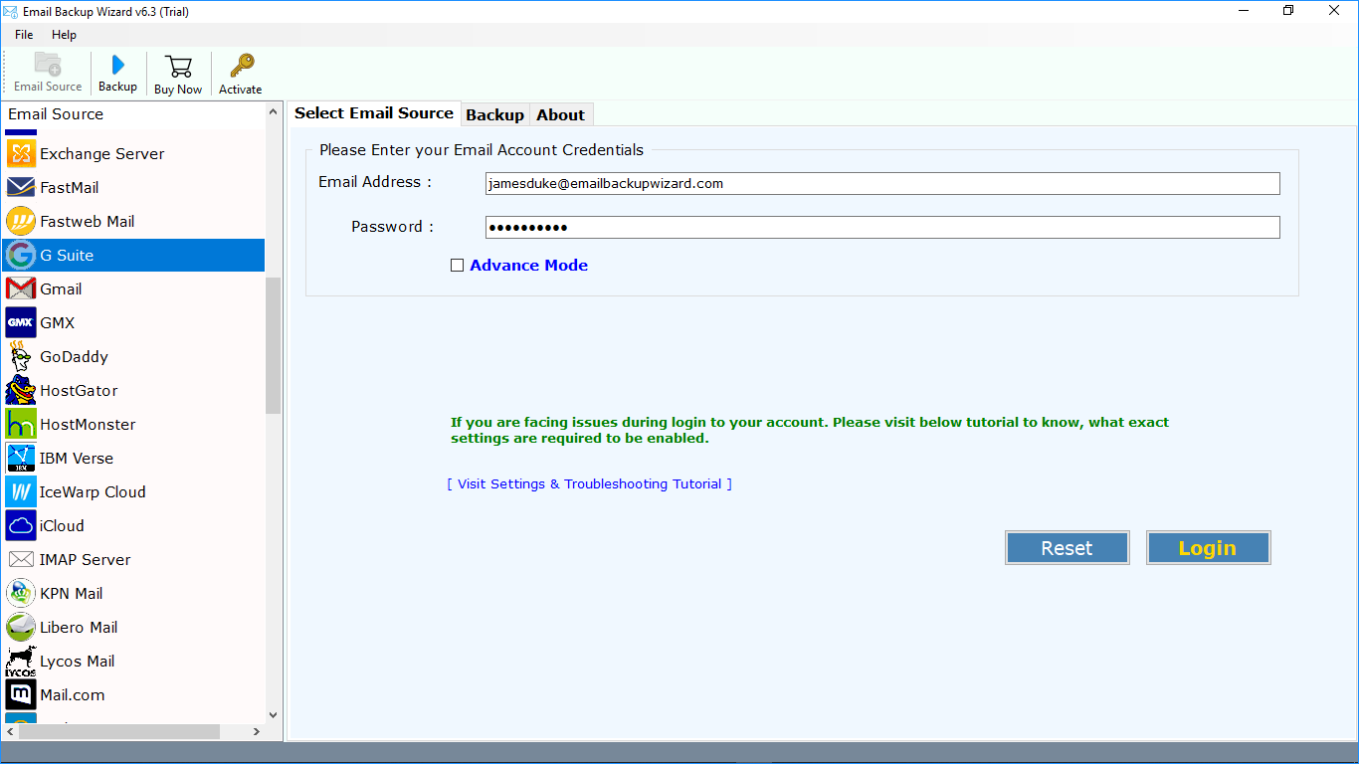Select the G Suite icon
This screenshot has height=764, width=1359.
pyautogui.click(x=21, y=255)
